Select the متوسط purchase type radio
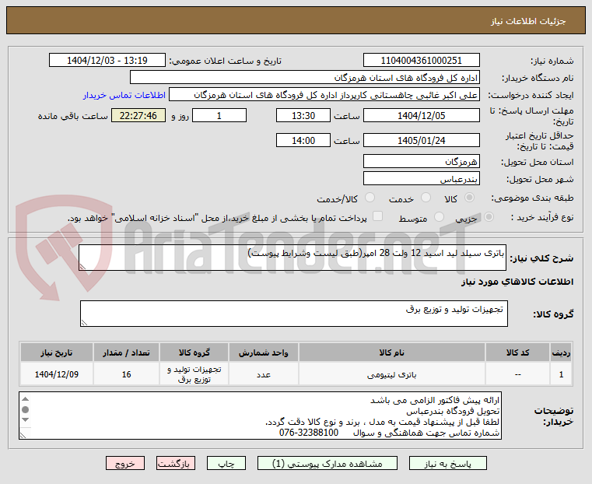592x484 pixels. click(439, 217)
